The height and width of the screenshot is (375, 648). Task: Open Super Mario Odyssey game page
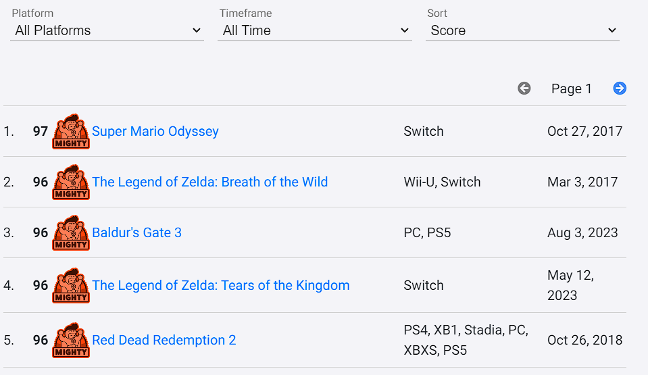point(155,131)
